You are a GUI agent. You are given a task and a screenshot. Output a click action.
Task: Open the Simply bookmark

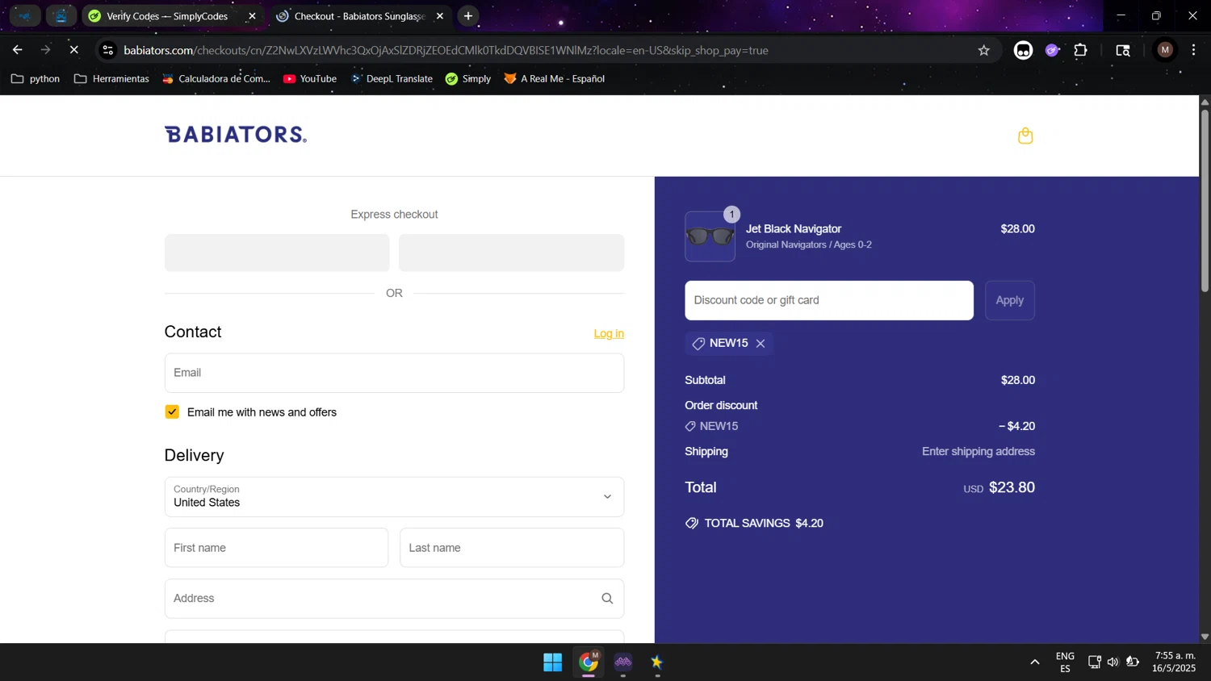tap(468, 78)
